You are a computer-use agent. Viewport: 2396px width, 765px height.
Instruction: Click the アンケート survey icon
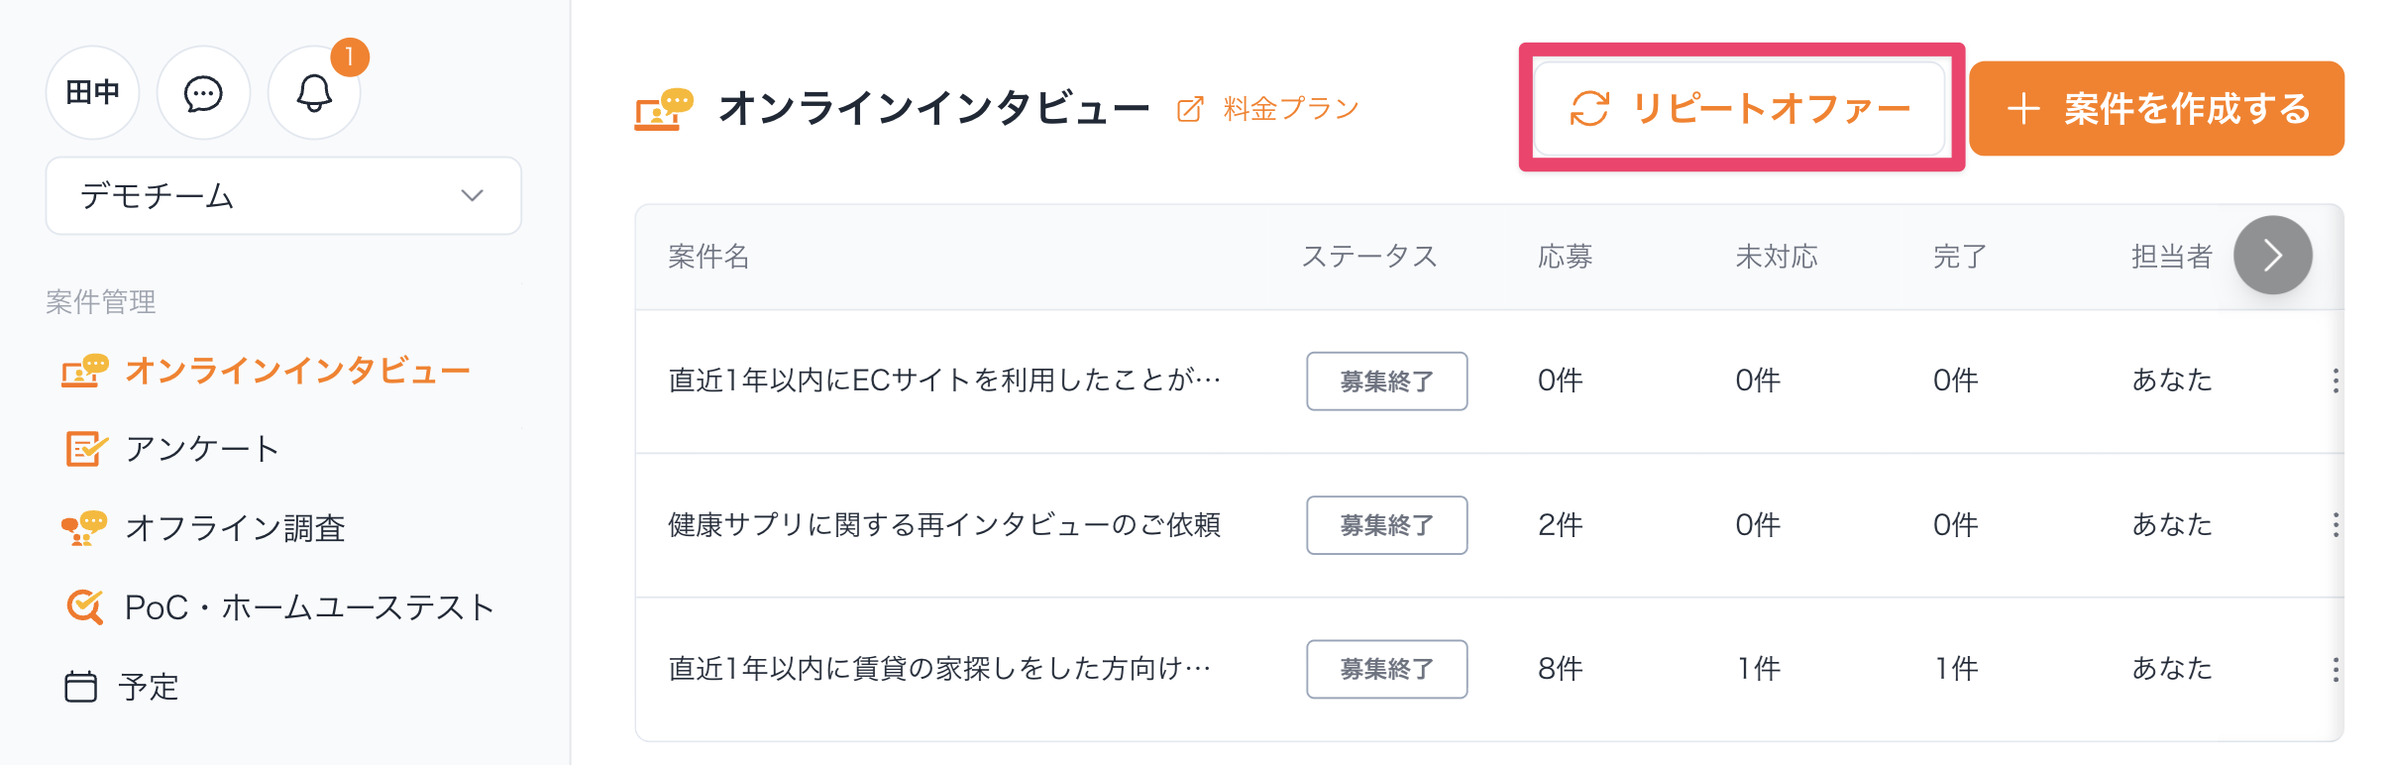(x=85, y=449)
